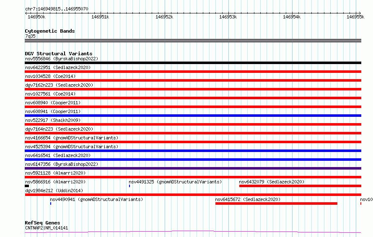The height and width of the screenshot is (237, 373).
Task: Click the right arrow of the ruler
Action: pyautogui.click(x=360, y=13)
